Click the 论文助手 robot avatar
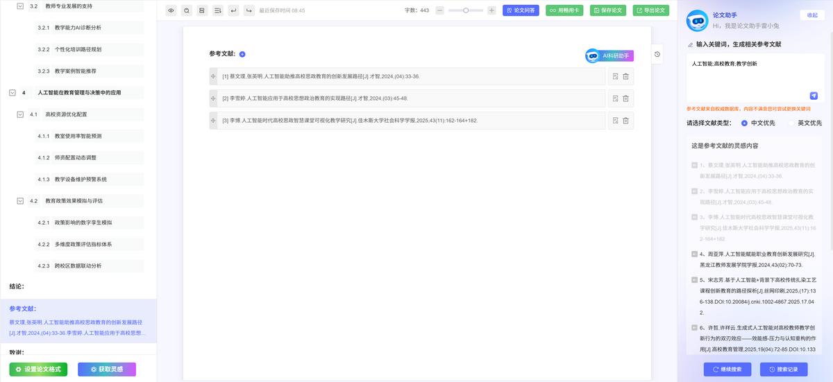 pyautogui.click(x=697, y=21)
